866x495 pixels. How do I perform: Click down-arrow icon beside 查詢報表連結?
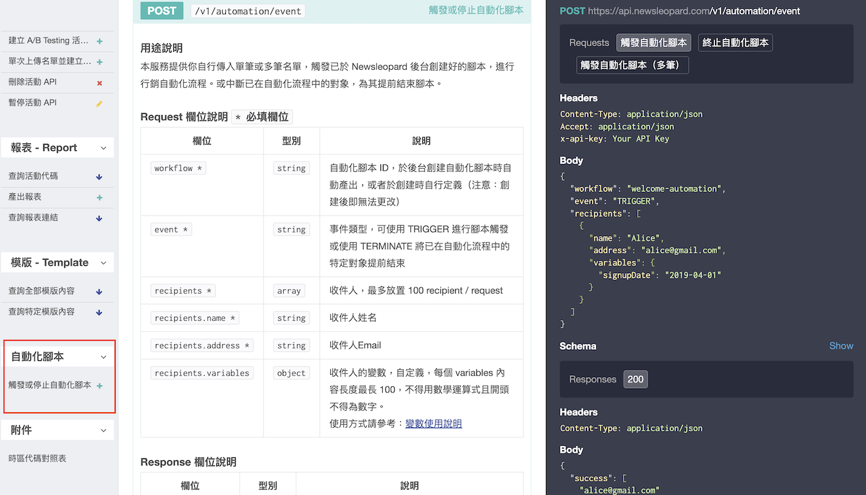pyautogui.click(x=100, y=218)
